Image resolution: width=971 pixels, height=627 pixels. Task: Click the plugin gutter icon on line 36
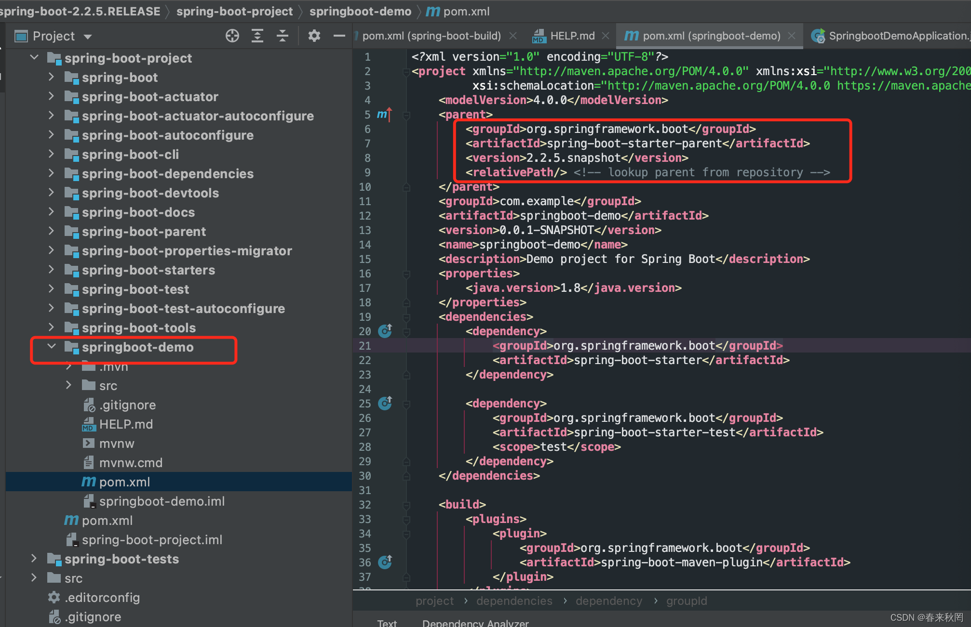(x=385, y=562)
